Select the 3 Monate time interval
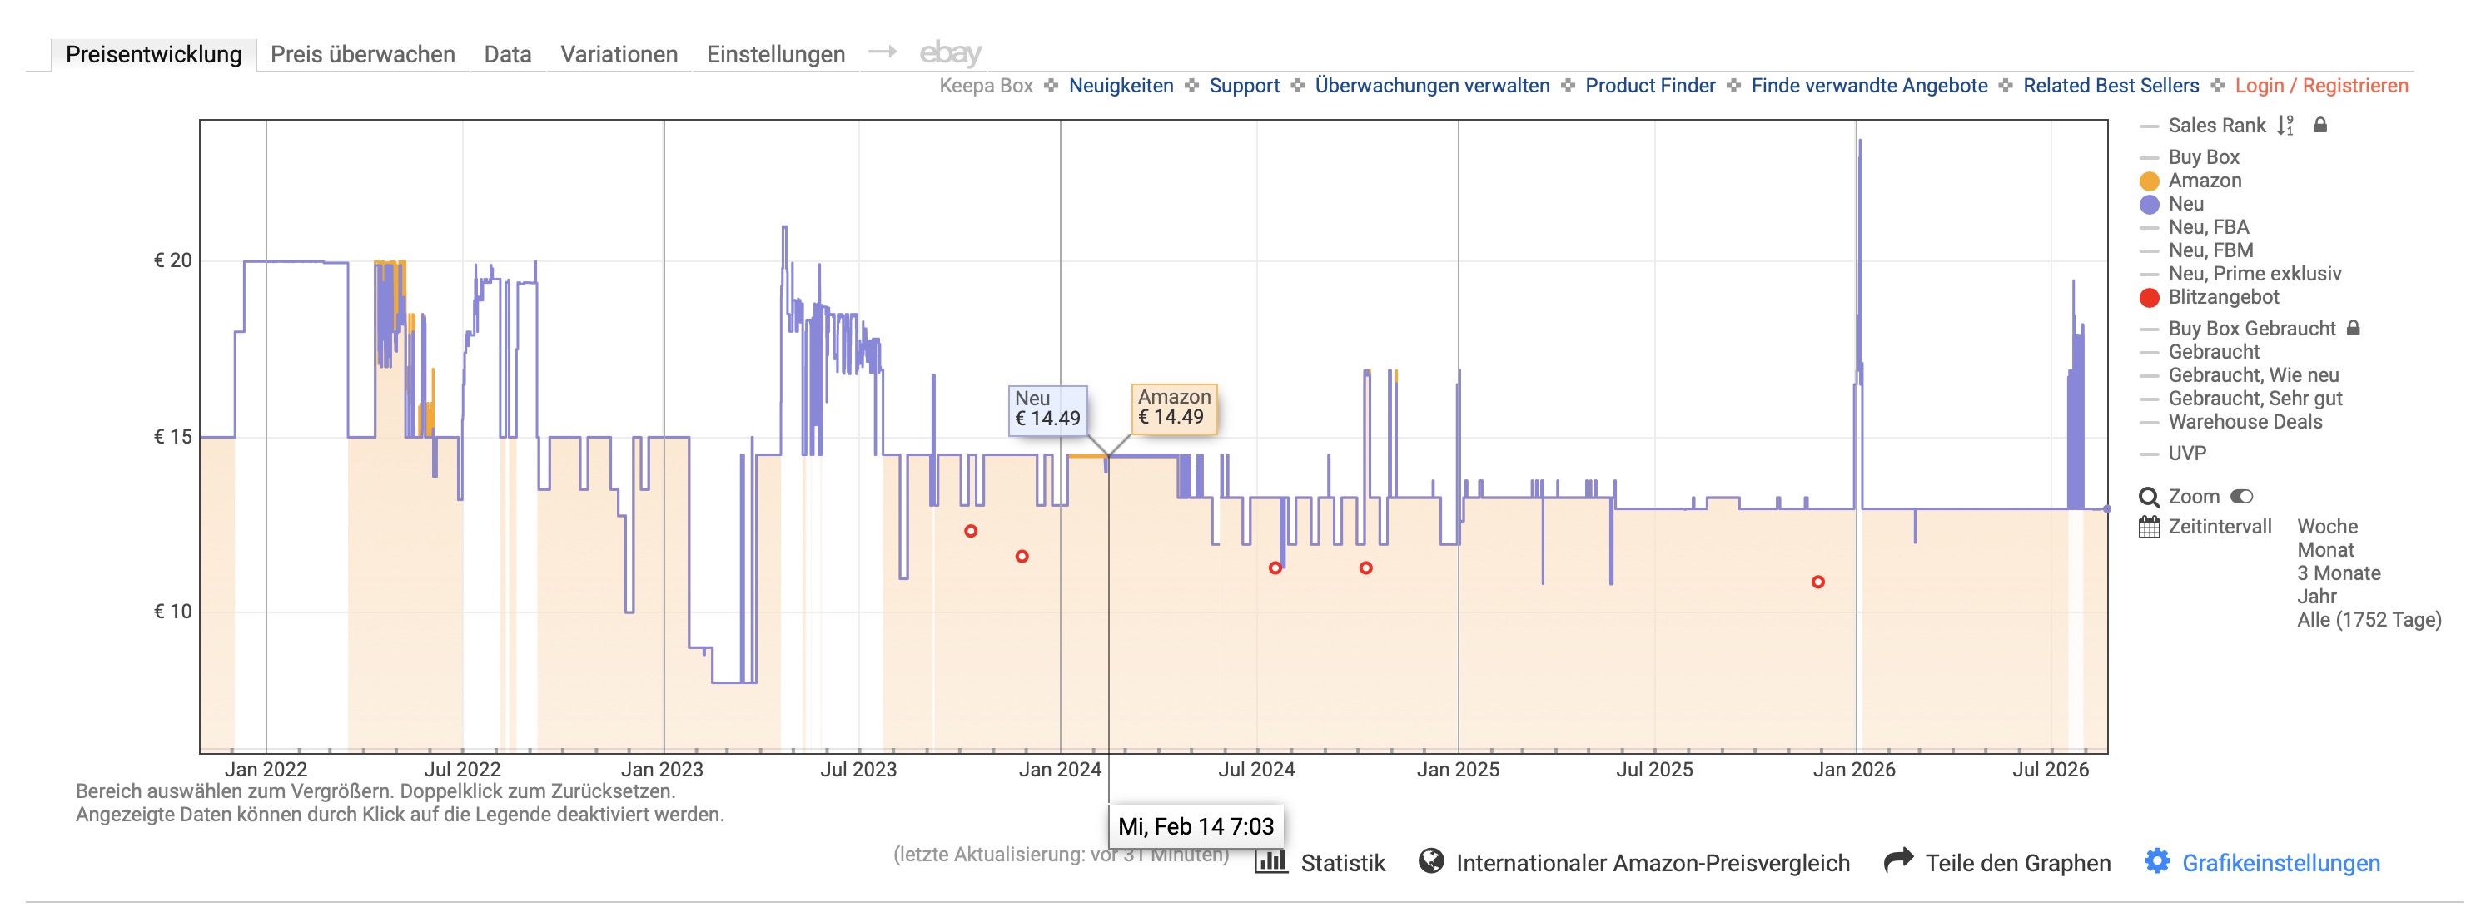 (x=2339, y=573)
